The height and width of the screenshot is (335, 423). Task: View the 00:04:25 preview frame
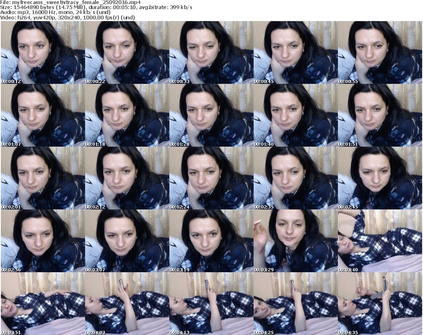tap(296, 304)
